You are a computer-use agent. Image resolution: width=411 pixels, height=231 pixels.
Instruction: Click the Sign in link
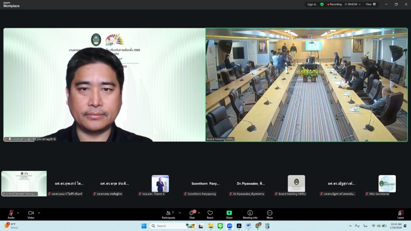tap(311, 4)
